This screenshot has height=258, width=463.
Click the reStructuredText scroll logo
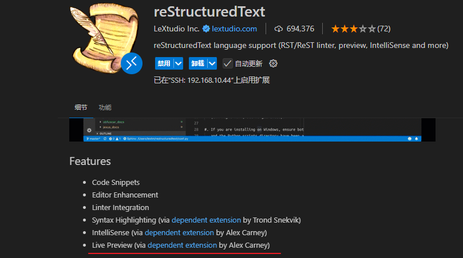pyautogui.click(x=104, y=38)
